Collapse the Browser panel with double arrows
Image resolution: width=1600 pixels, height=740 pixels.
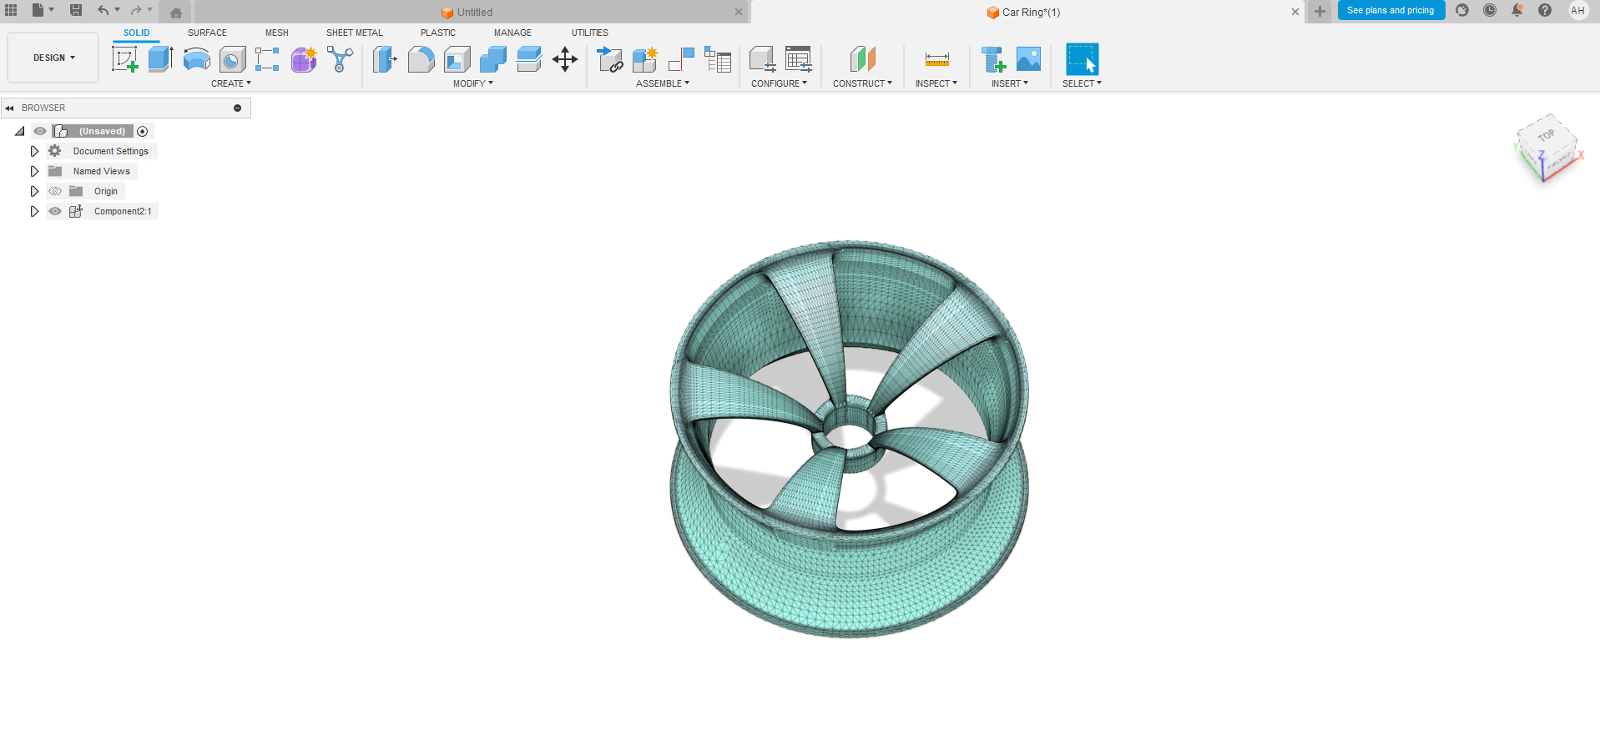tap(9, 108)
